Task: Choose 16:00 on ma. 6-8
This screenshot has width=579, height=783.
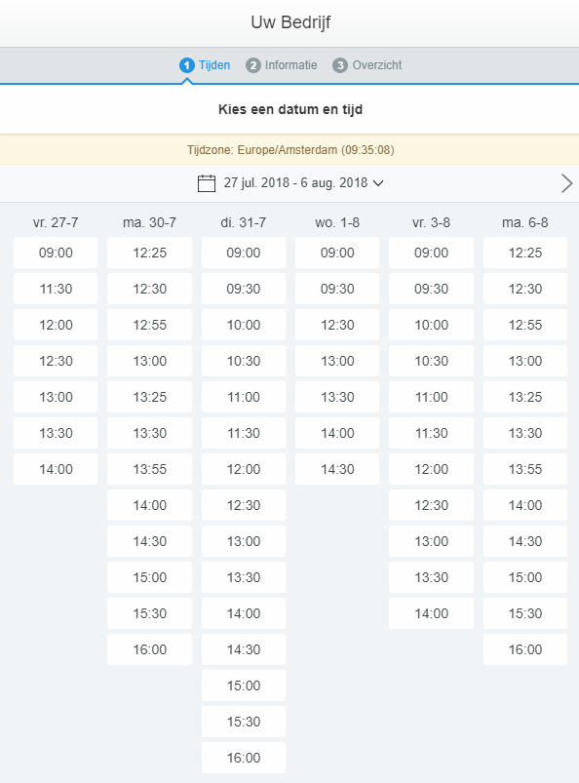Action: coord(525,649)
